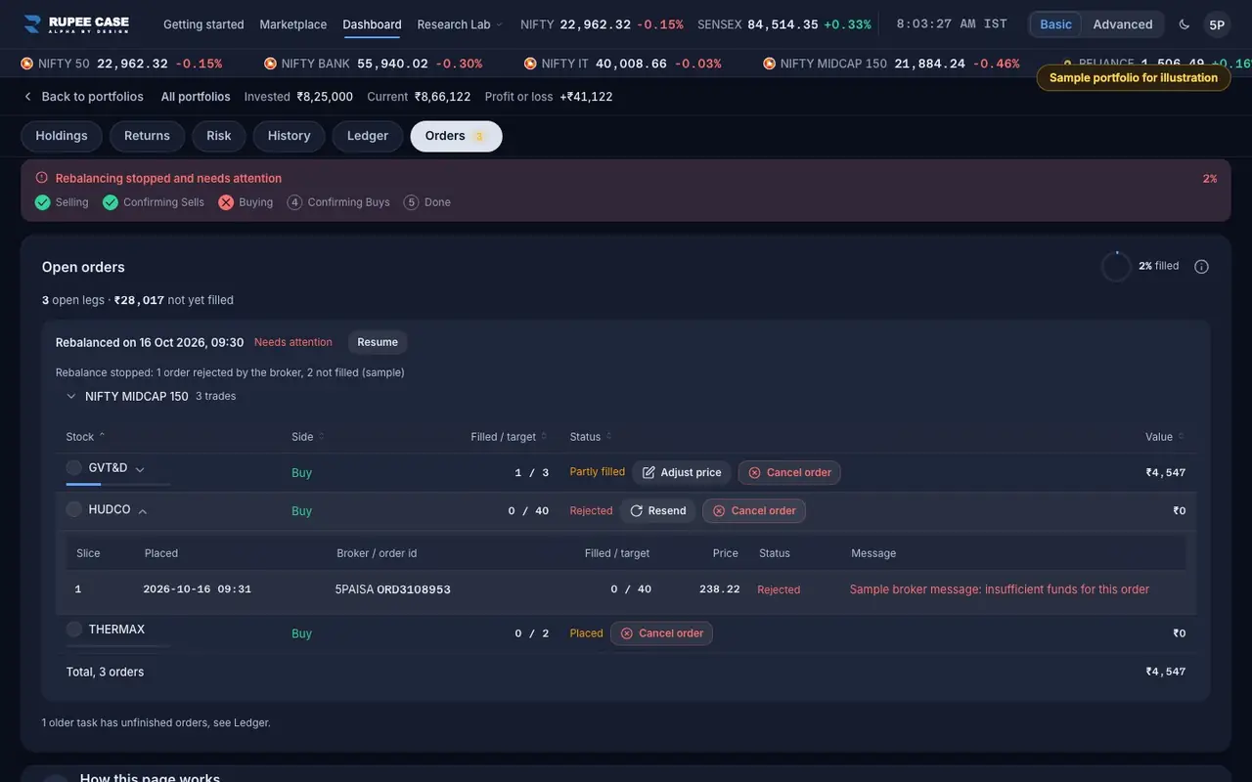Image resolution: width=1252 pixels, height=782 pixels.
Task: Expand the GVT&D row details
Action: coord(140,469)
